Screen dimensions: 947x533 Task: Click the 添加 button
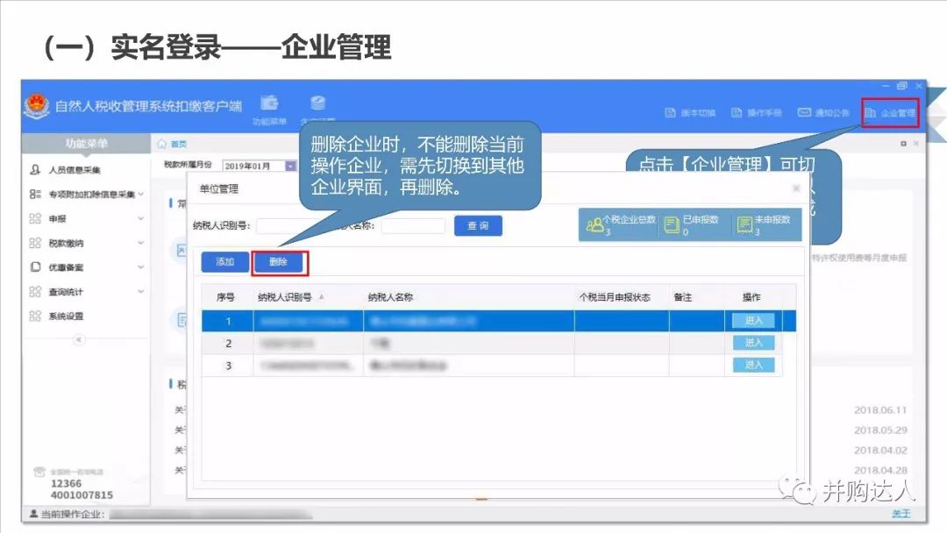click(x=224, y=262)
